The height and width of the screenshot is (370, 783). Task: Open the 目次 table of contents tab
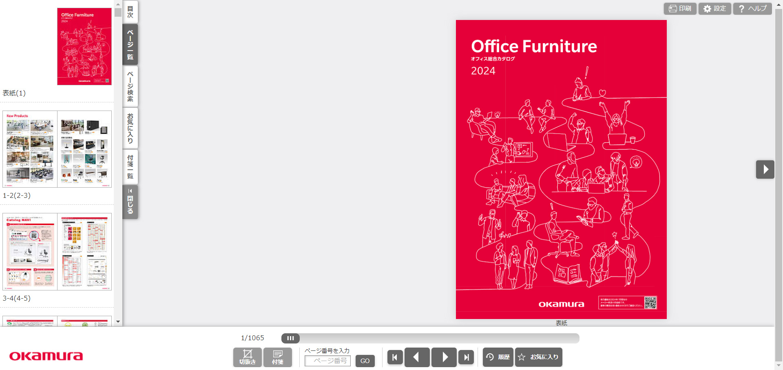pyautogui.click(x=130, y=12)
